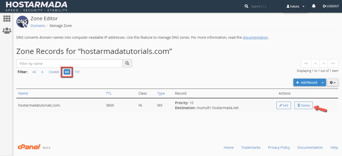The width and height of the screenshot is (342, 156).
Task: Click the hostarmadatutorials.com. name cell
Action: pyautogui.click(x=39, y=105)
